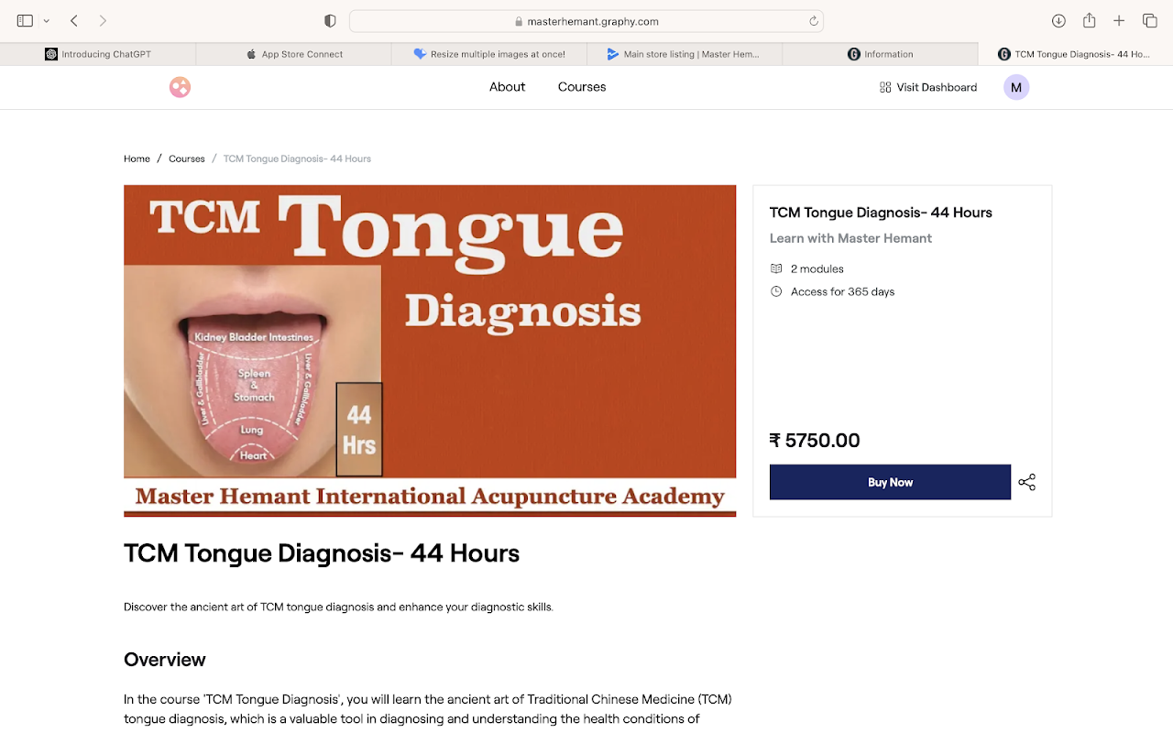Click the TCM Tongue Diagnosis breadcrumb text
Screen dimensions: 1173x733
[297, 159]
